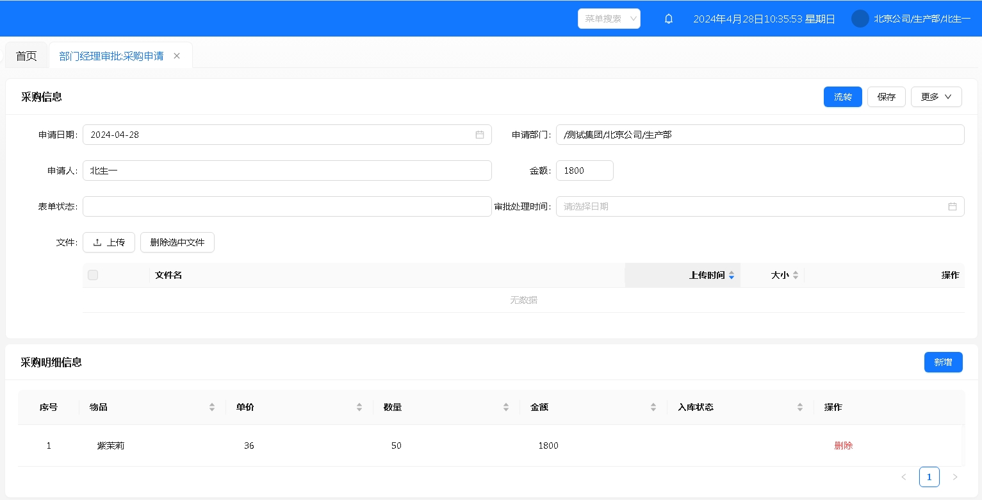Sort detail table by 物品 column

coord(212,407)
